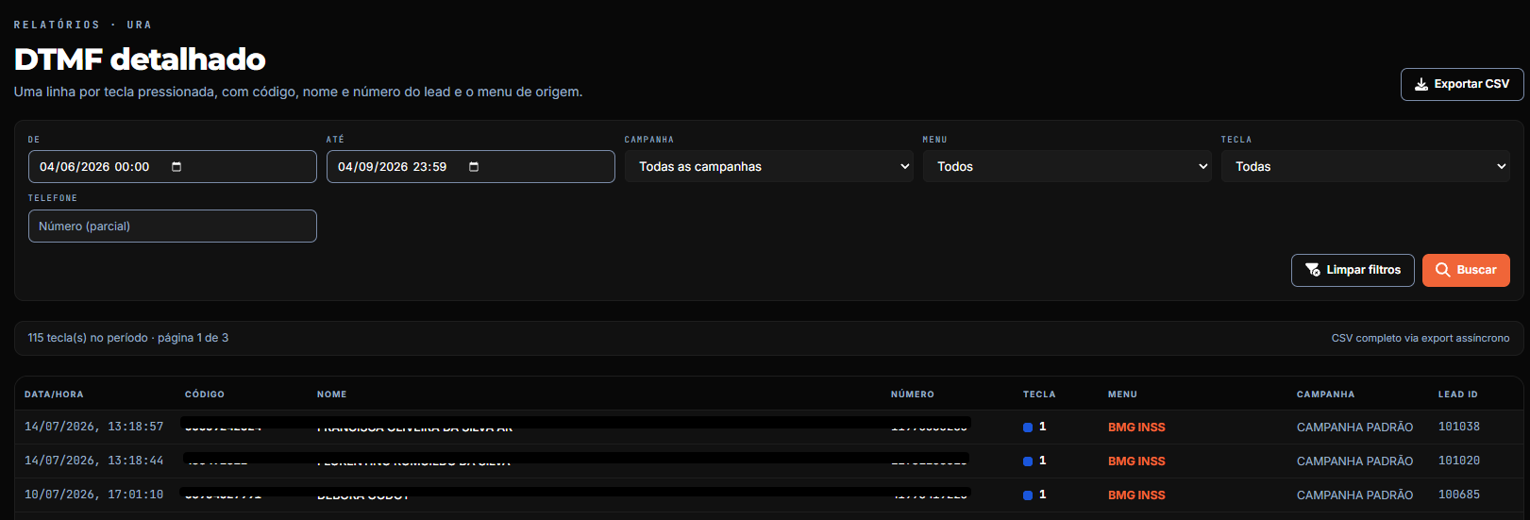The image size is (1530, 520).
Task: Click lead ID 100685
Action: pyautogui.click(x=1459, y=495)
